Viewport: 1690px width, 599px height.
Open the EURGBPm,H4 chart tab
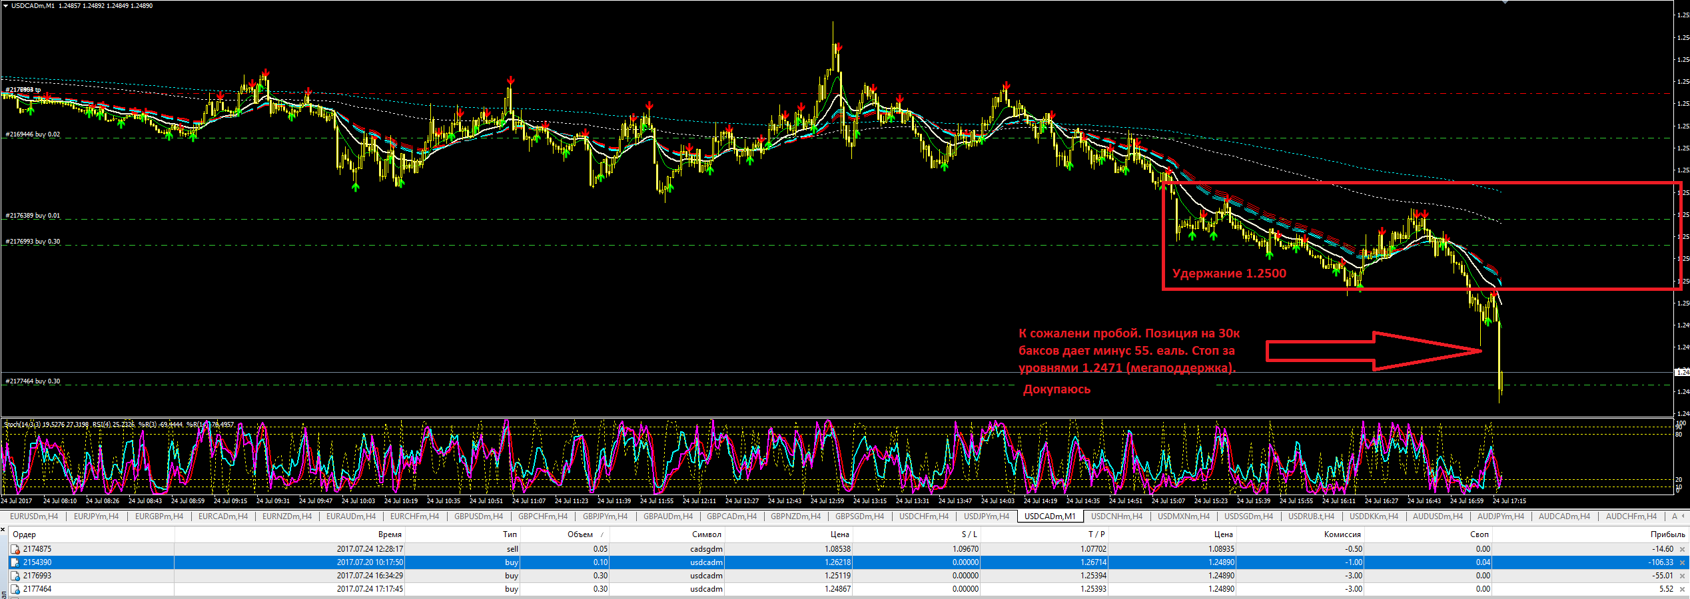[x=159, y=516]
